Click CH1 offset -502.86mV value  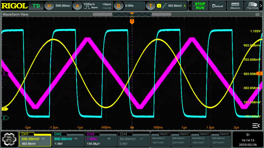(28, 144)
